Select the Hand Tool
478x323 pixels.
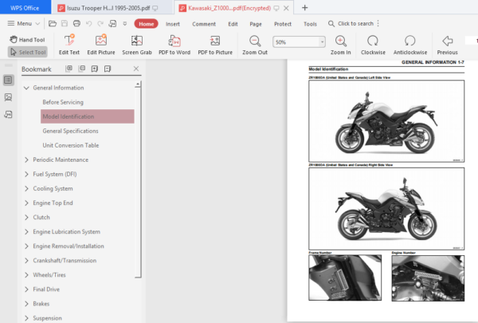[27, 40]
